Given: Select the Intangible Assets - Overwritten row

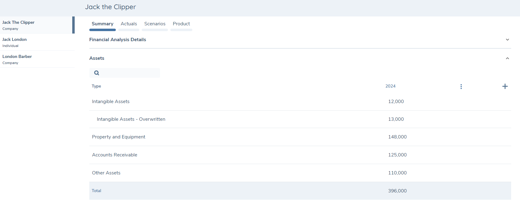Looking at the screenshot, I should 131,119.
